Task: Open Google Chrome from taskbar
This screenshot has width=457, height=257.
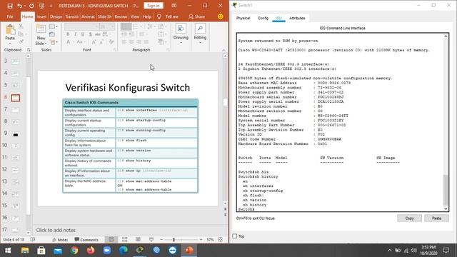Action: click(74, 251)
